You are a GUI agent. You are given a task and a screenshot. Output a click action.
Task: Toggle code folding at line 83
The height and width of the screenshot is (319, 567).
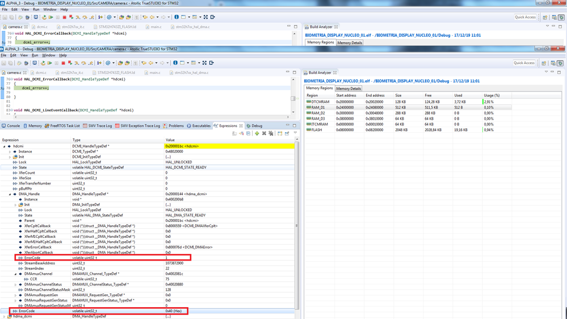point(12,110)
